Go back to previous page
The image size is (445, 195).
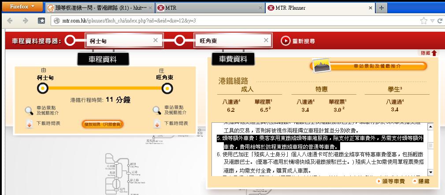[10, 21]
